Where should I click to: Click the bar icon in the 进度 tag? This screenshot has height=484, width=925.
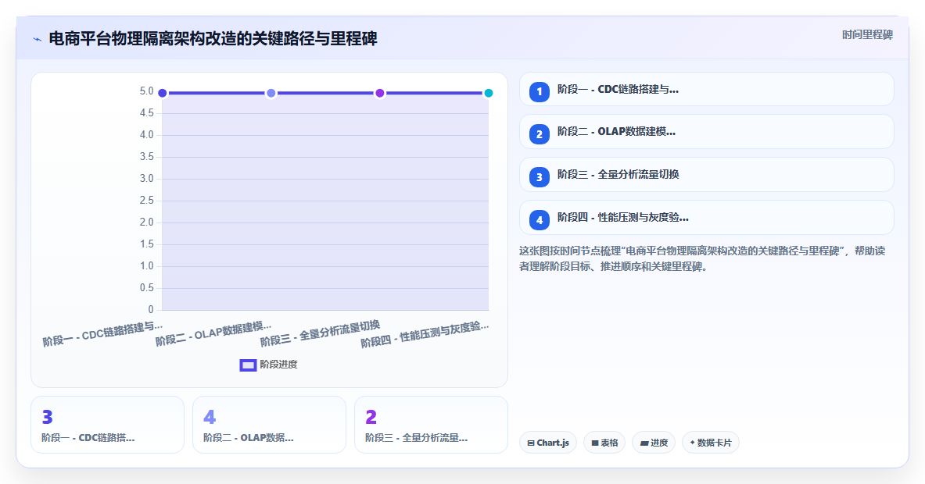tap(644, 443)
